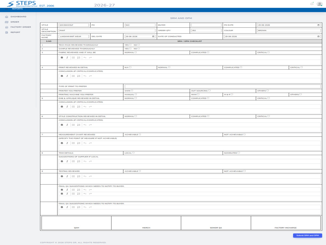This screenshot has width=326, height=245.
Task: Toggle Bold in EMB & Applique conclusion editor
Action: pyautogui.click(x=62, y=106)
